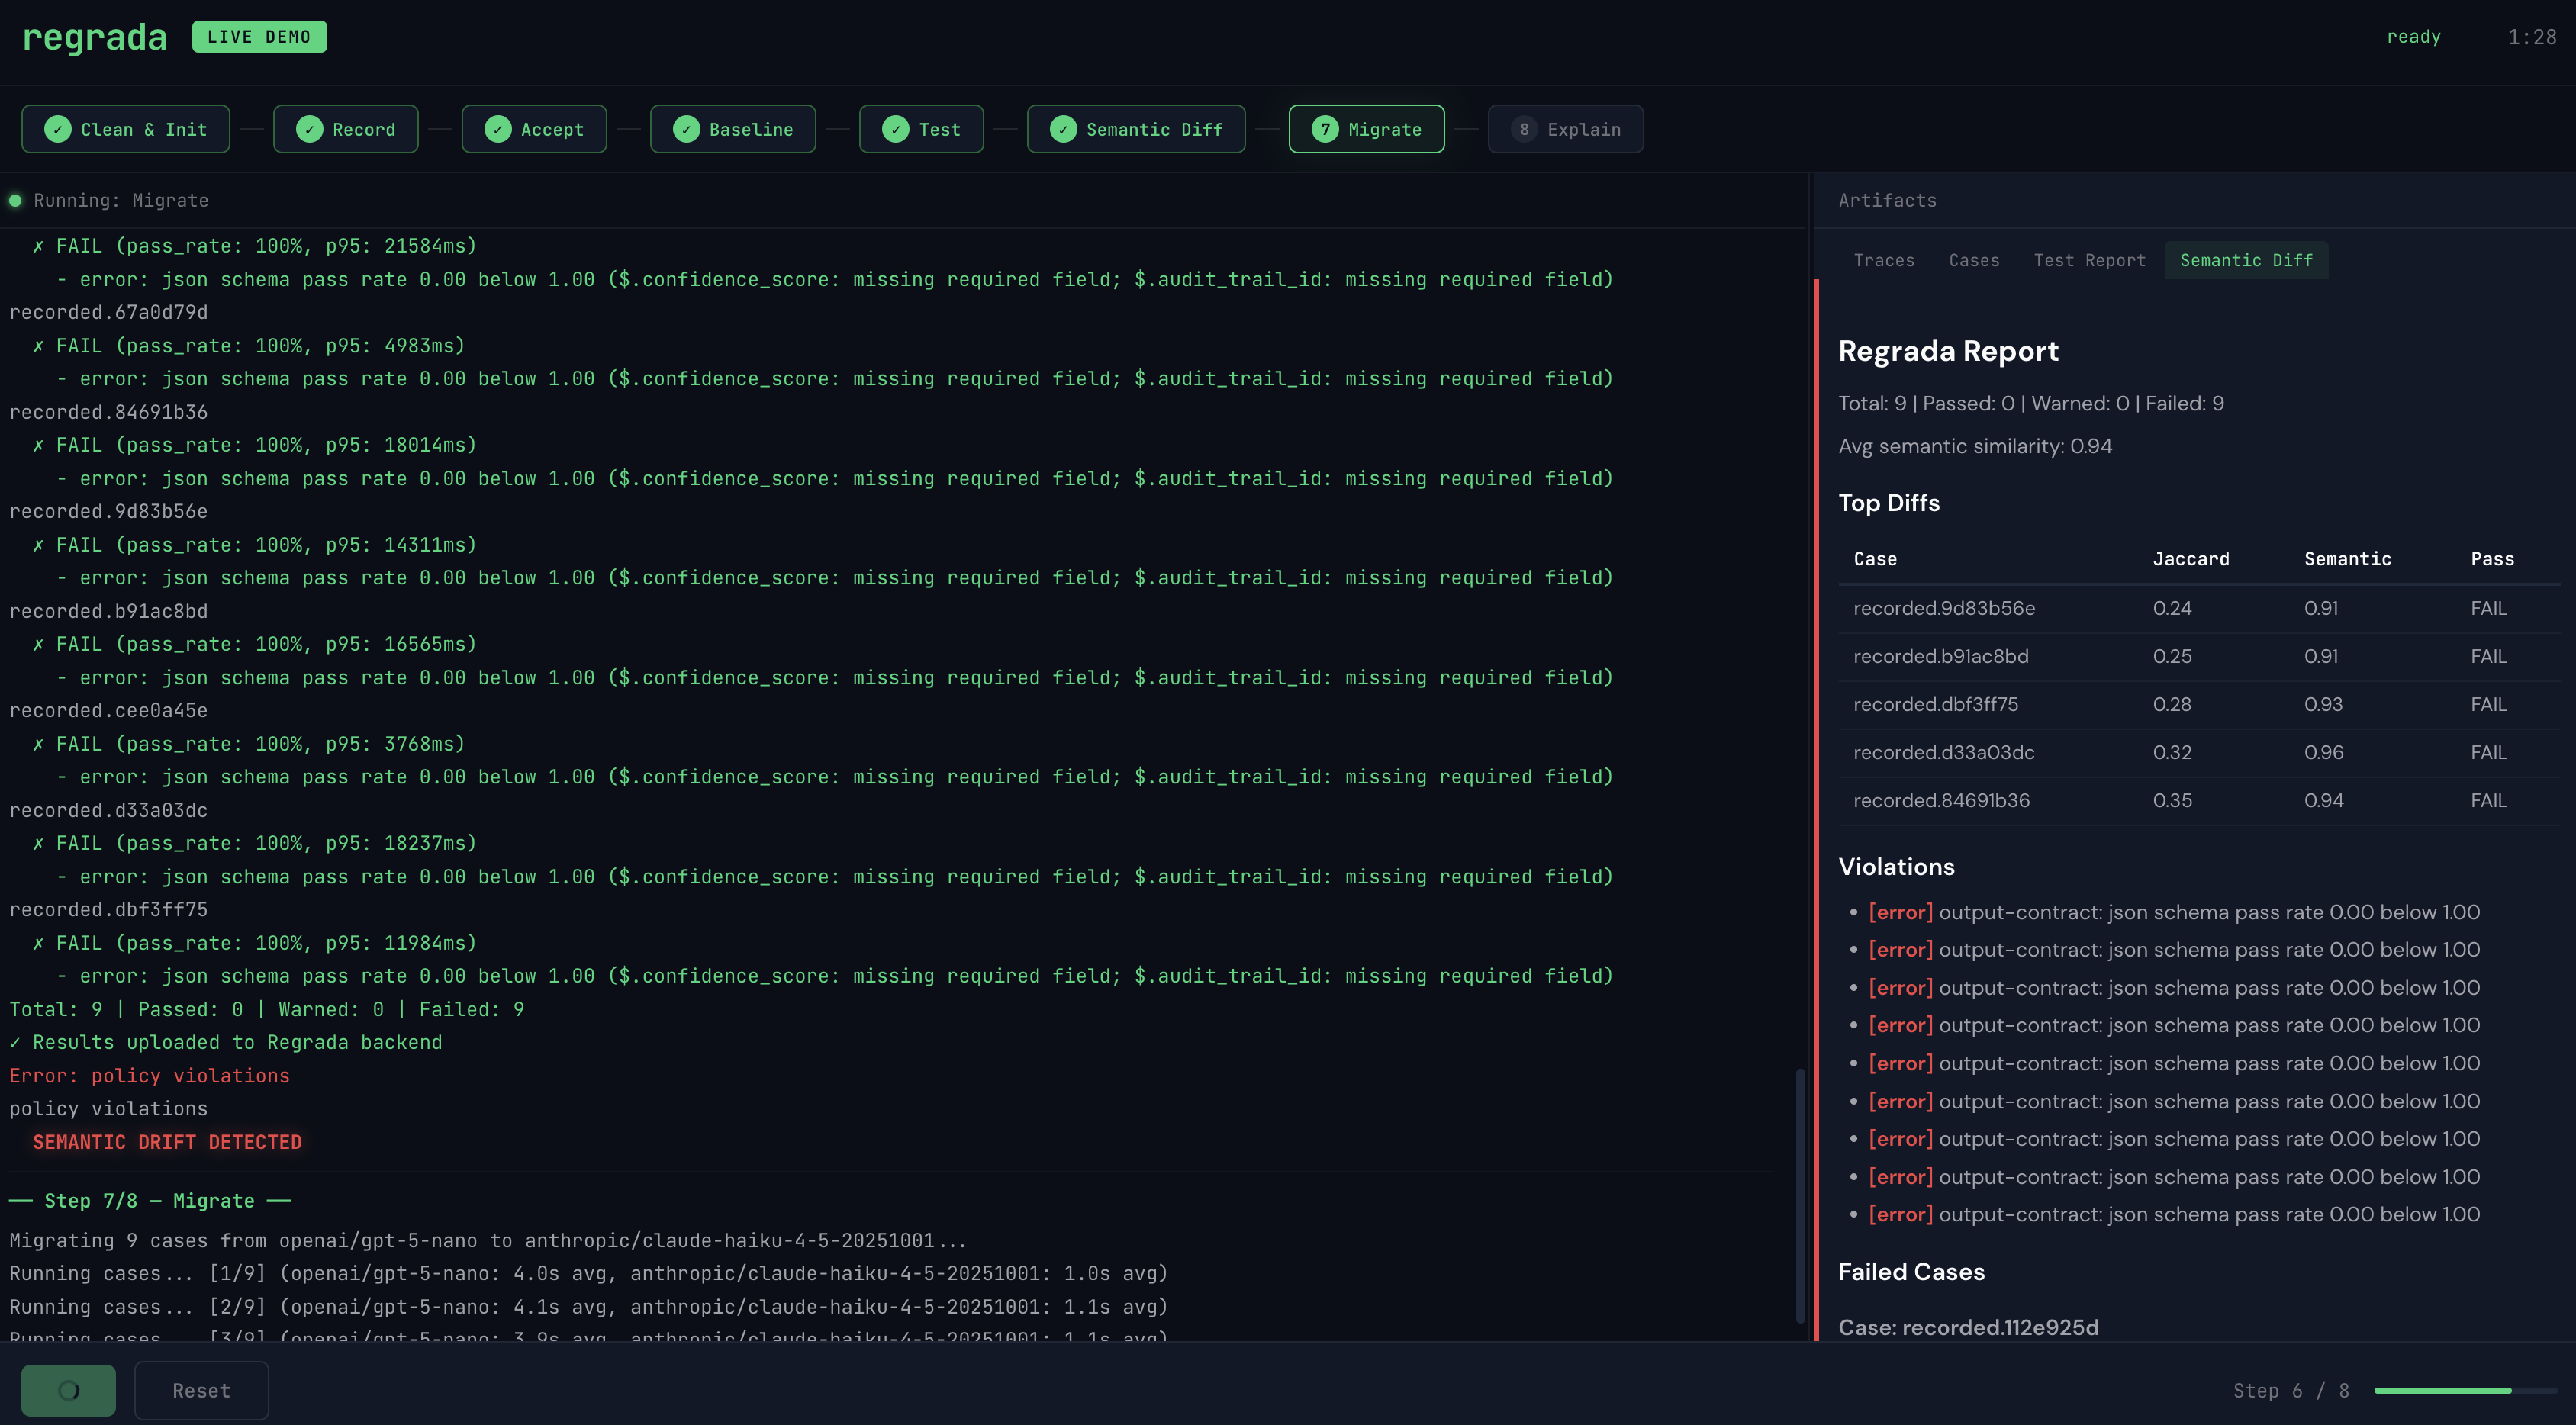Click the number 7 Migrate badge
This screenshot has height=1425, width=2576.
click(x=1325, y=129)
